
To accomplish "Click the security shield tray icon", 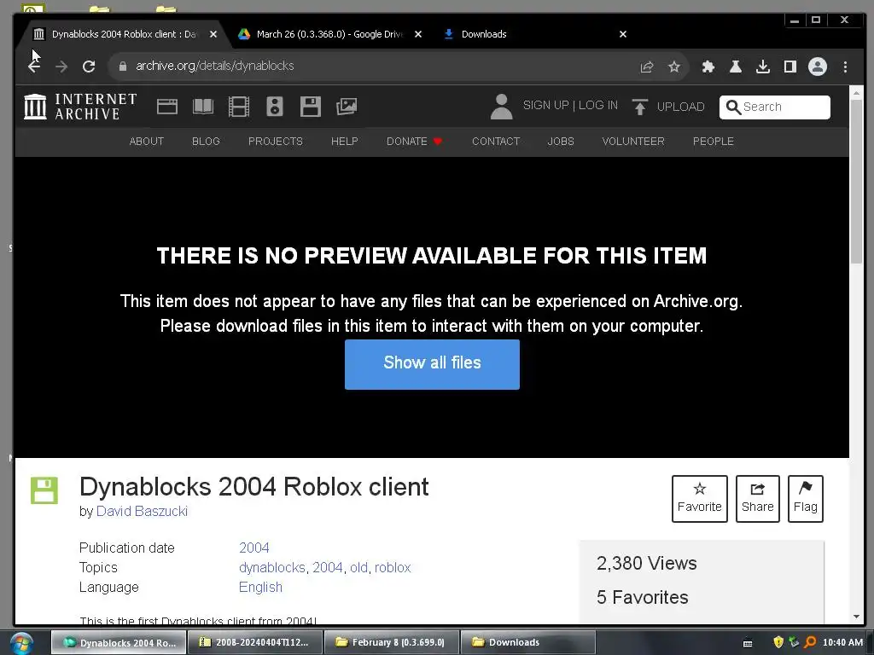I will [778, 642].
